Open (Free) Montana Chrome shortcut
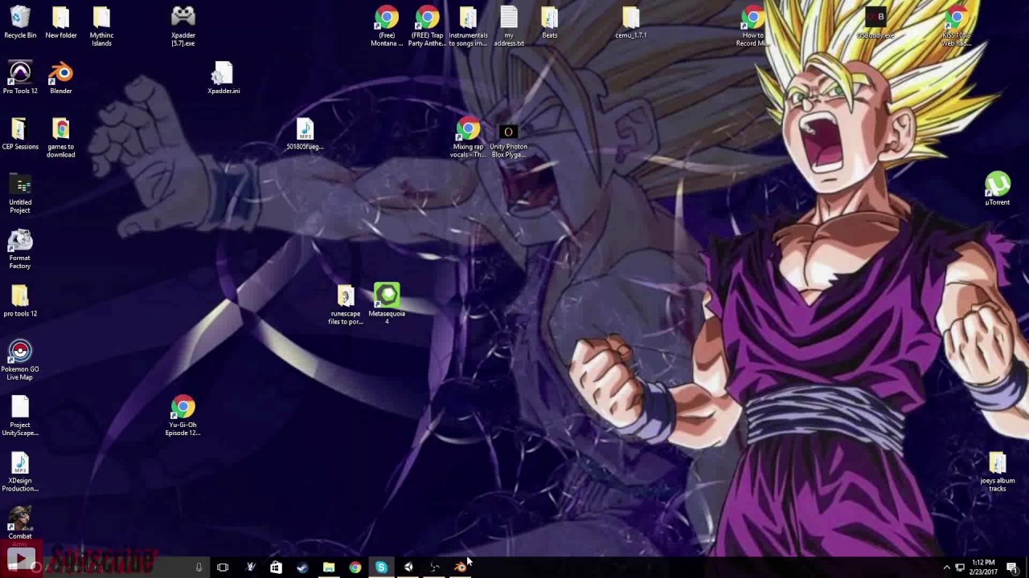The image size is (1029, 578). pyautogui.click(x=387, y=27)
